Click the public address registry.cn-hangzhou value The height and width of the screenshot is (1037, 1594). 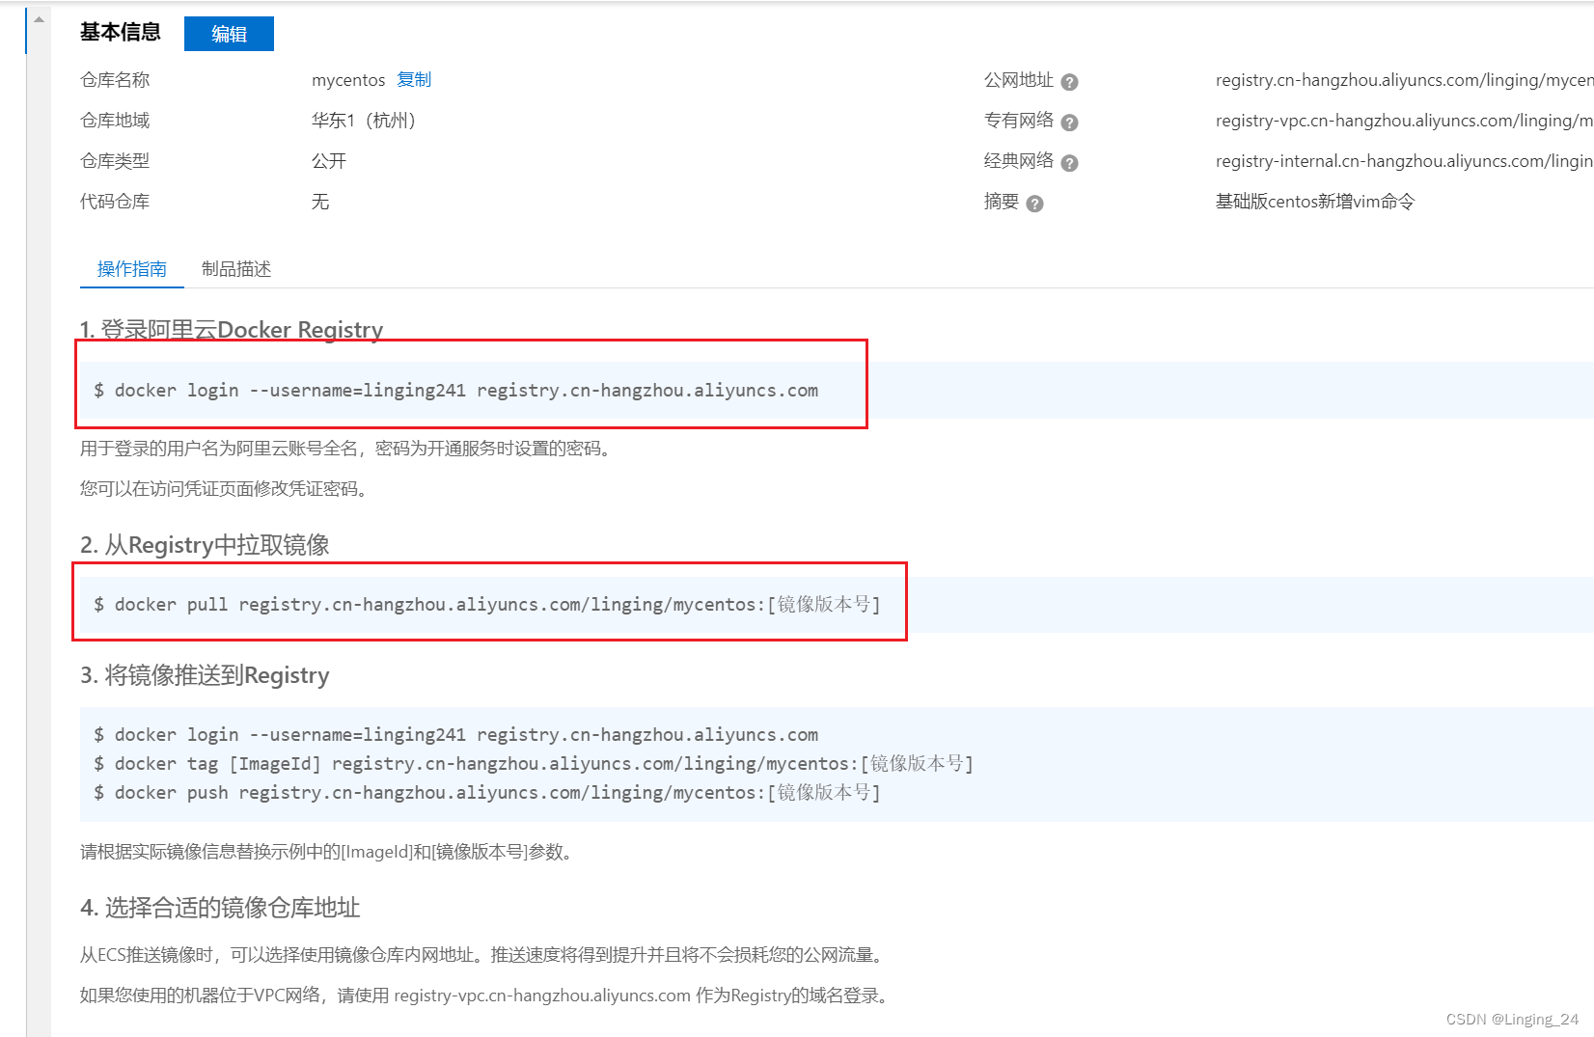1404,80
